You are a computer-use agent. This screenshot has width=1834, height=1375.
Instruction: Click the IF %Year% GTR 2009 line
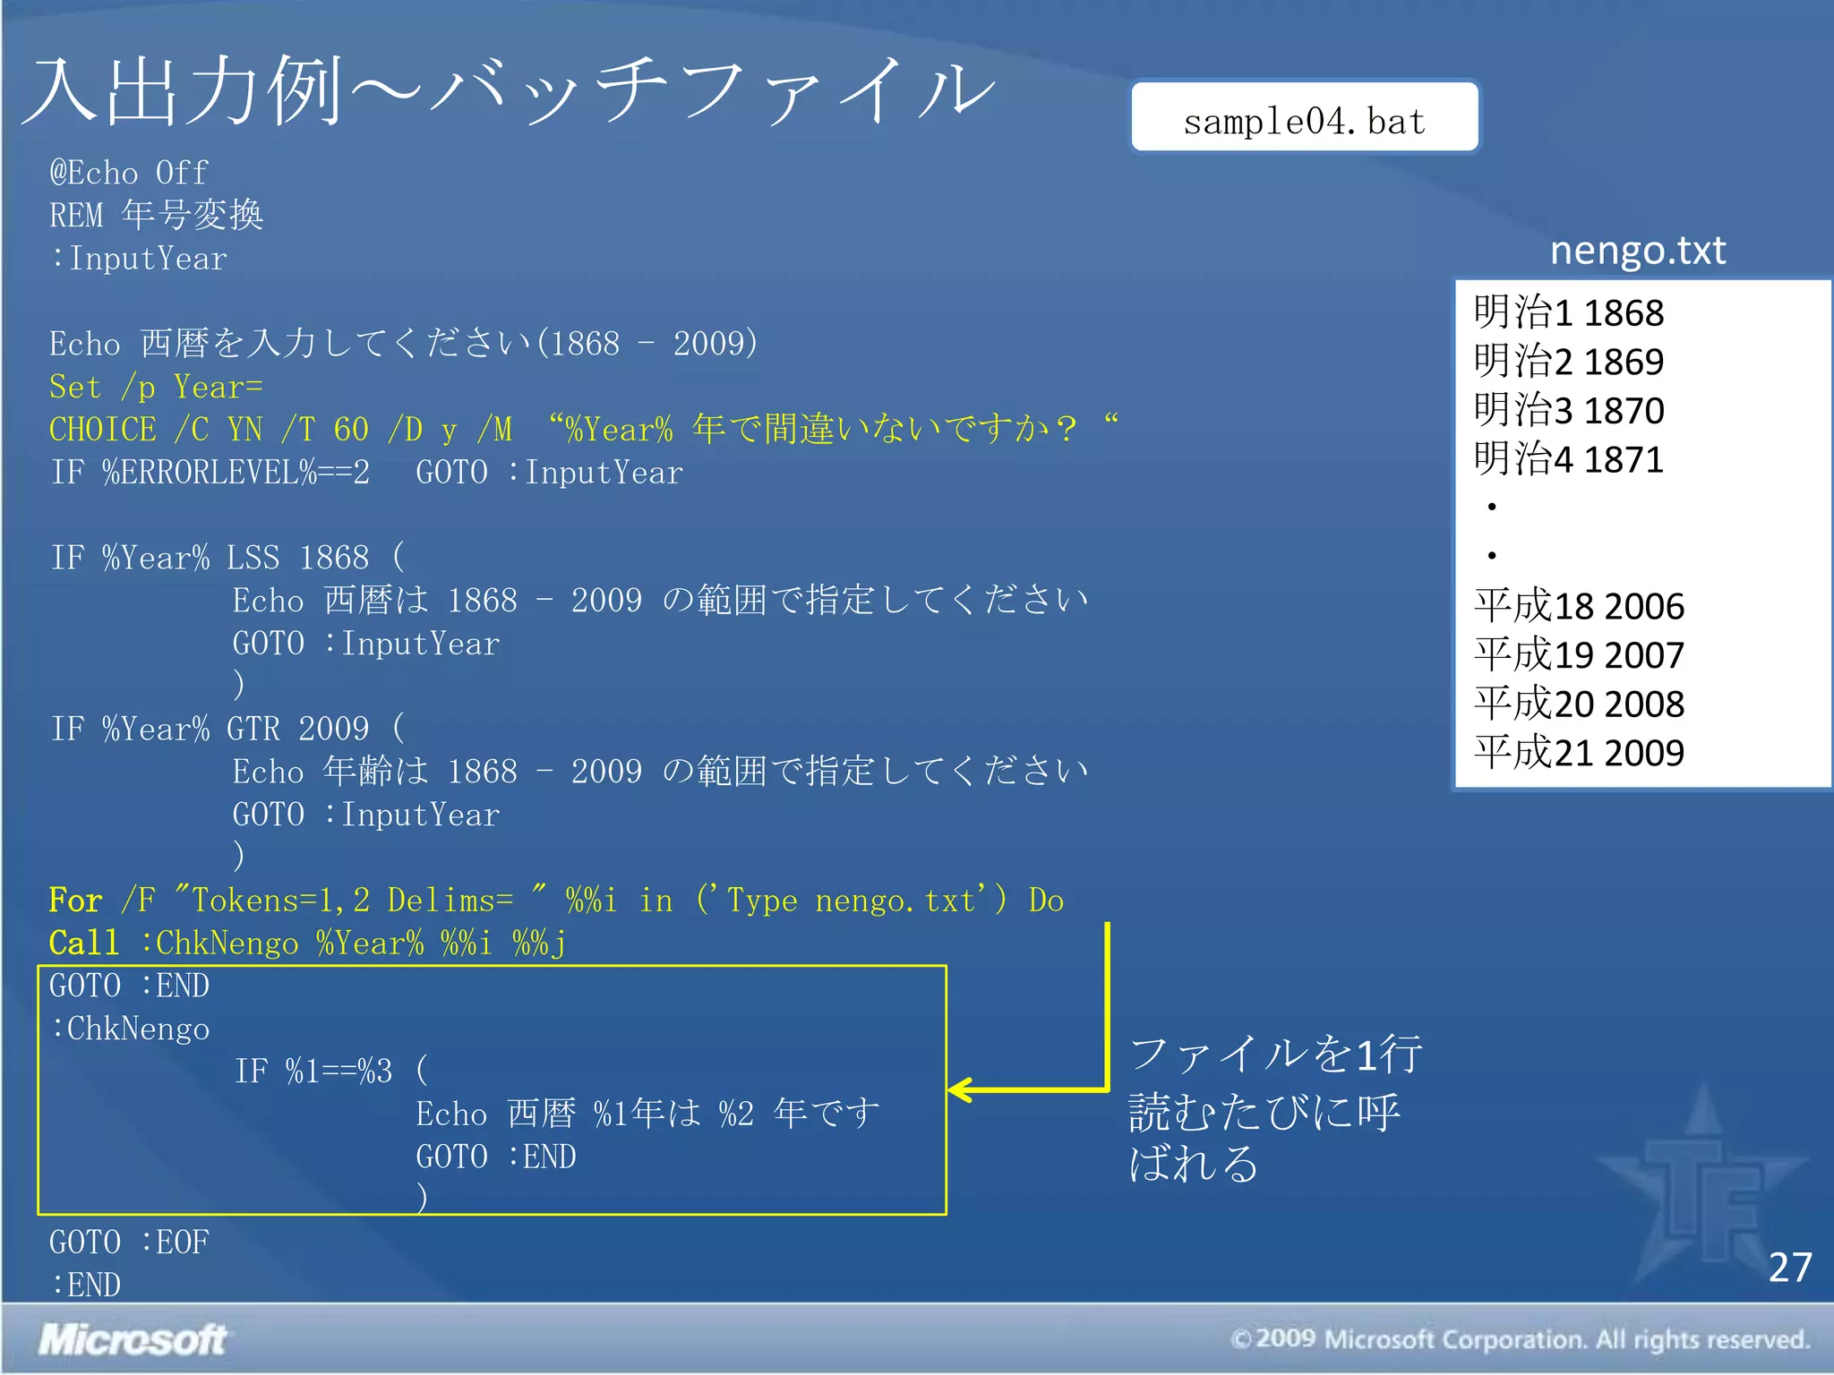pyautogui.click(x=227, y=729)
